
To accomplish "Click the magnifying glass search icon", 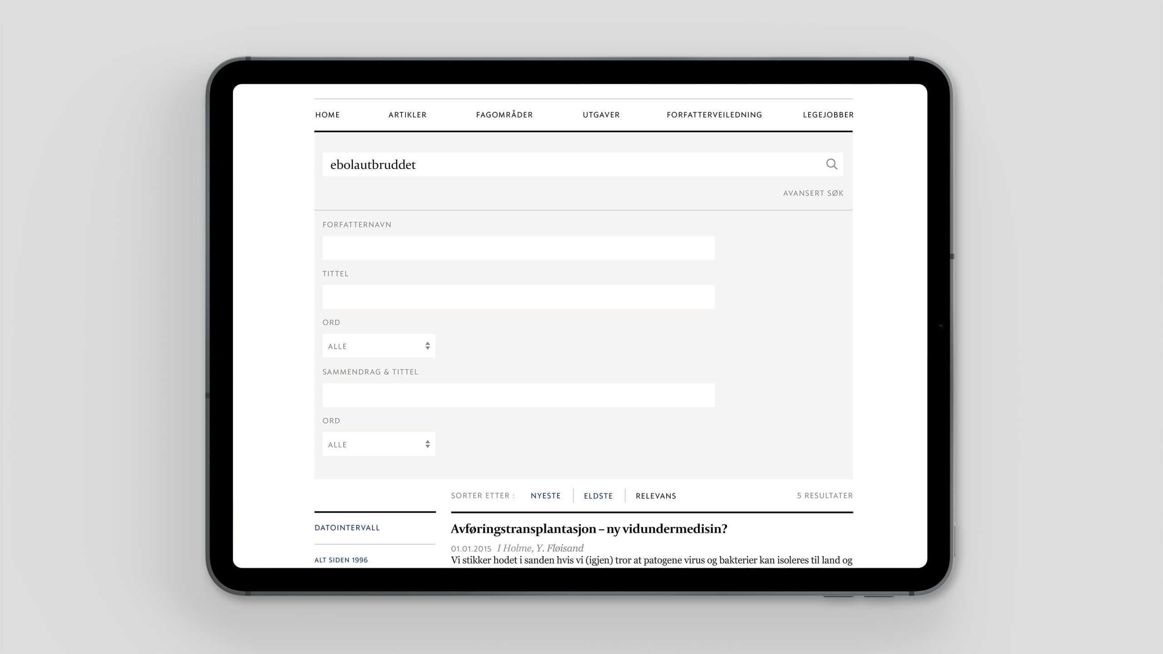I will (x=831, y=164).
